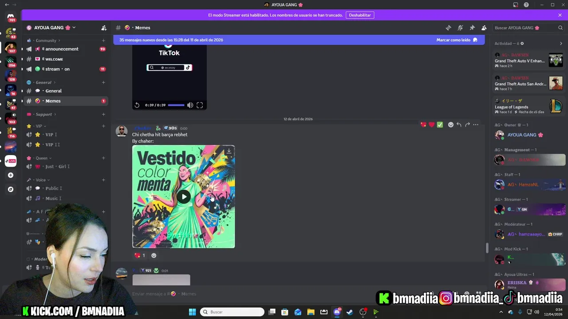The width and height of the screenshot is (568, 319).
Task: Select the Memes channel
Action: tap(66, 101)
